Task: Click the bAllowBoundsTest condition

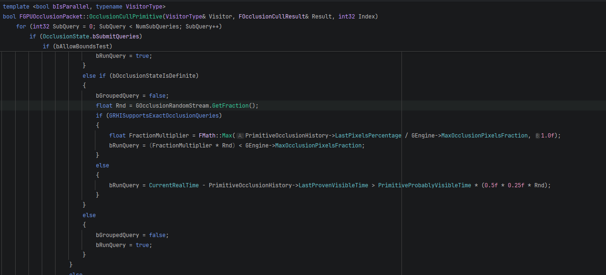Action: pos(83,46)
